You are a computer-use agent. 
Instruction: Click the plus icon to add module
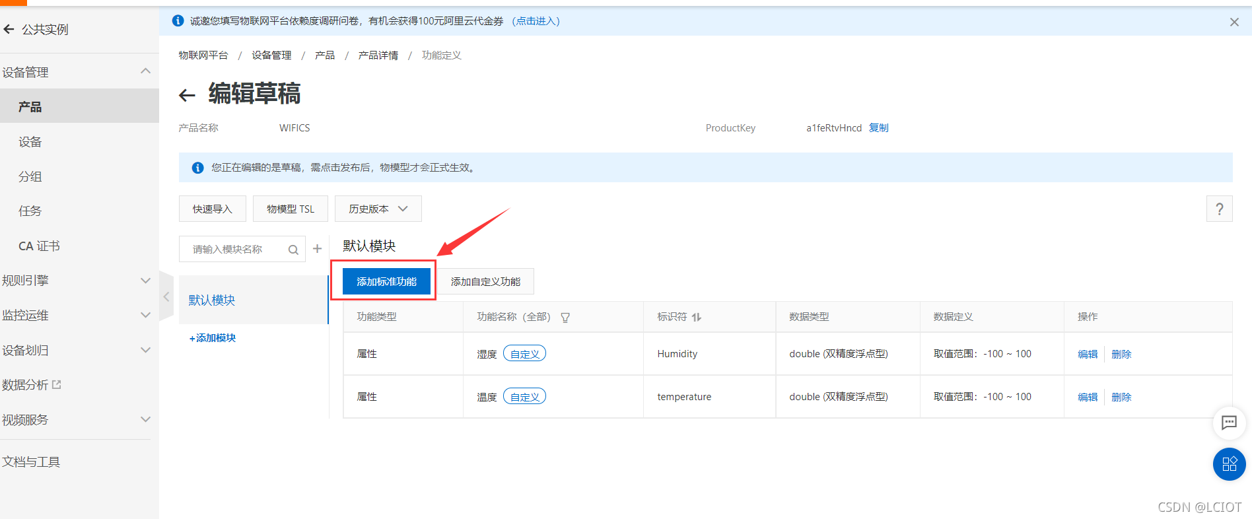click(x=318, y=249)
